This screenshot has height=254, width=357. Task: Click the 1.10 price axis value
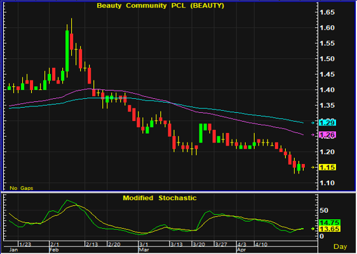(x=327, y=183)
